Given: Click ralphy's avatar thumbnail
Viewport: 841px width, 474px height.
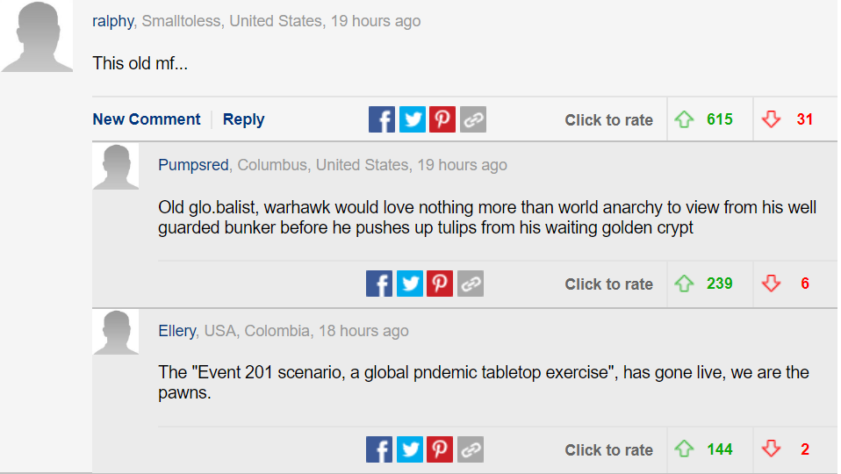Looking at the screenshot, I should click(x=37, y=36).
